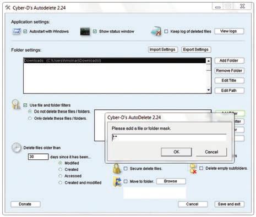The width and height of the screenshot is (256, 217).
Task: Select the Downloads folder entry in list
Action: (115, 60)
